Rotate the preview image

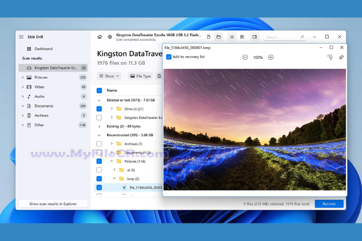pyautogui.click(x=330, y=57)
